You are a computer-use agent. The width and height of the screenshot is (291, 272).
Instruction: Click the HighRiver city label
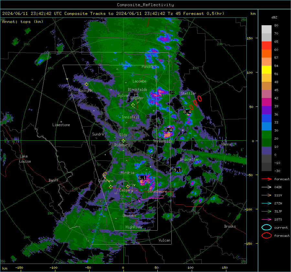(x=134, y=227)
